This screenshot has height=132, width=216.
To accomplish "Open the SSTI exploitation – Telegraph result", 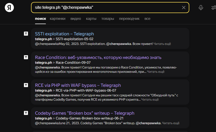I will pos(64,34).
